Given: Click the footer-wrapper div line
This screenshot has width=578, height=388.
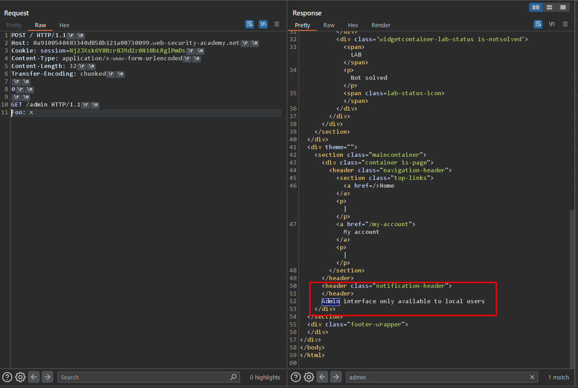Looking at the screenshot, I should (x=358, y=324).
